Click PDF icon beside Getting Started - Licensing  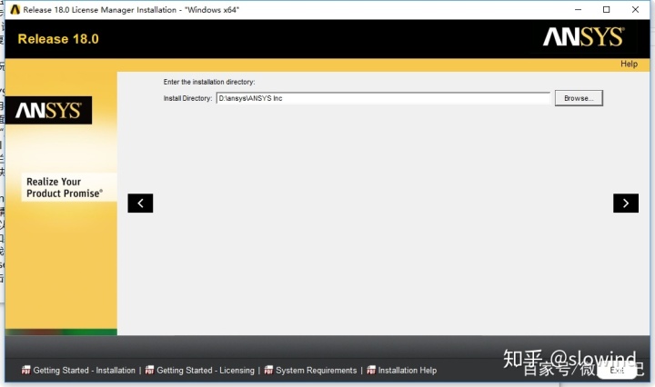(149, 370)
